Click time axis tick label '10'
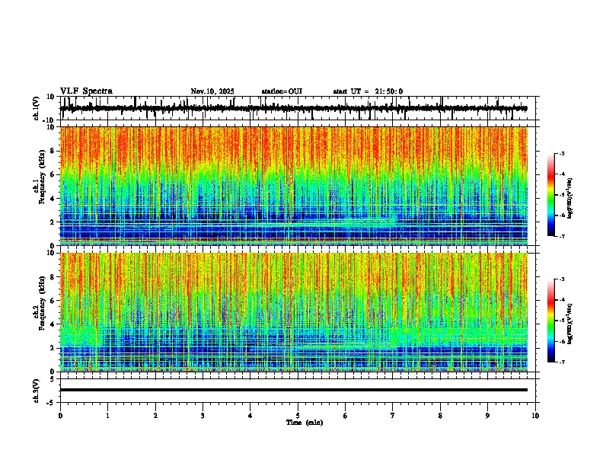Screen dimensions: 603x466 tap(535, 416)
